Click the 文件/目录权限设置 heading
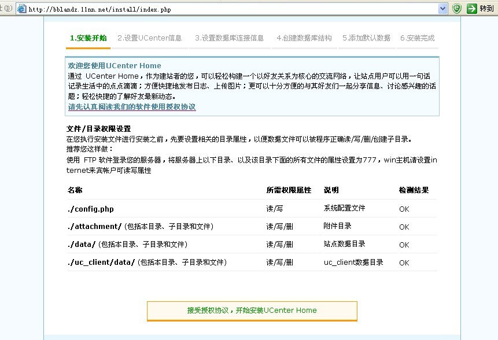The width and height of the screenshot is (498, 340). tap(98, 128)
